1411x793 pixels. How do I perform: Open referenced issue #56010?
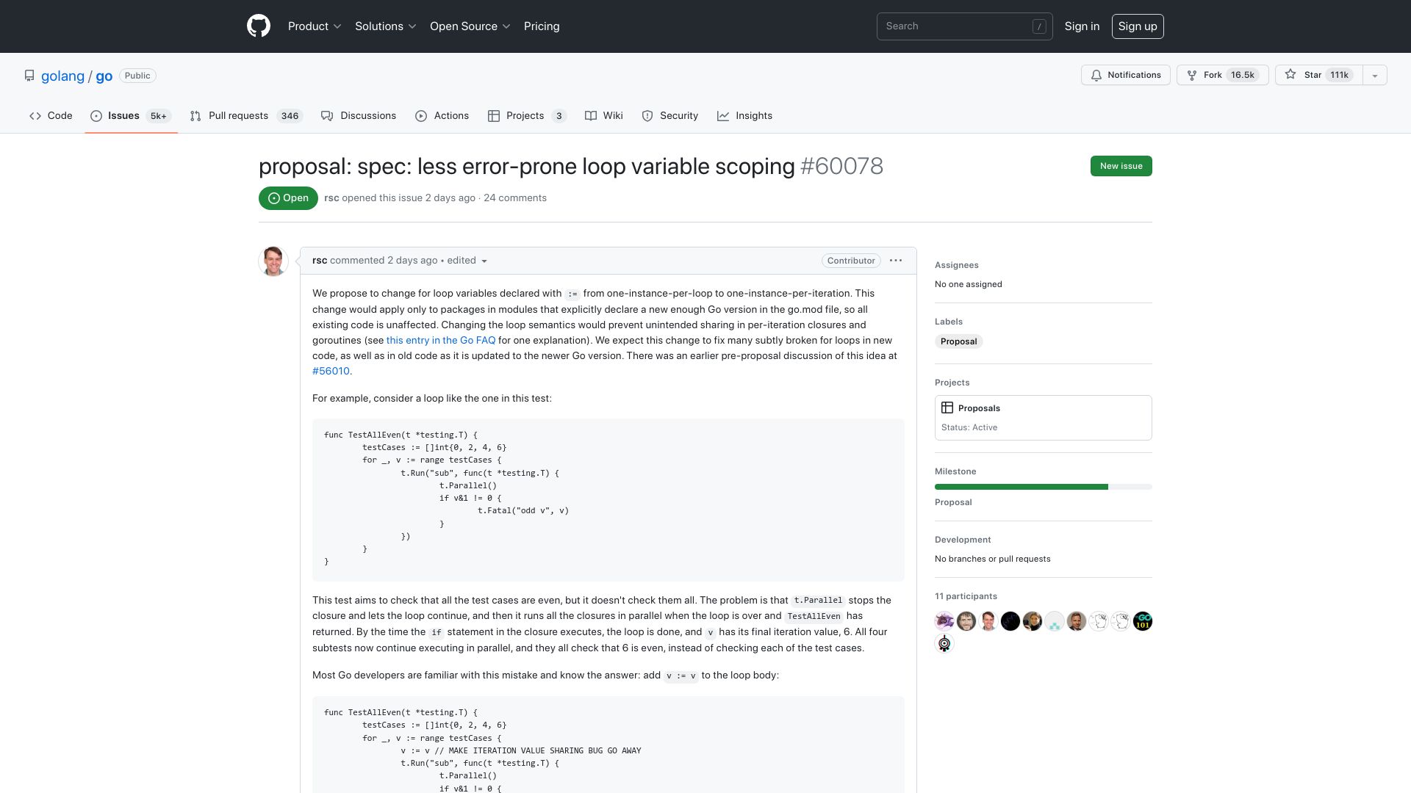pyautogui.click(x=331, y=371)
